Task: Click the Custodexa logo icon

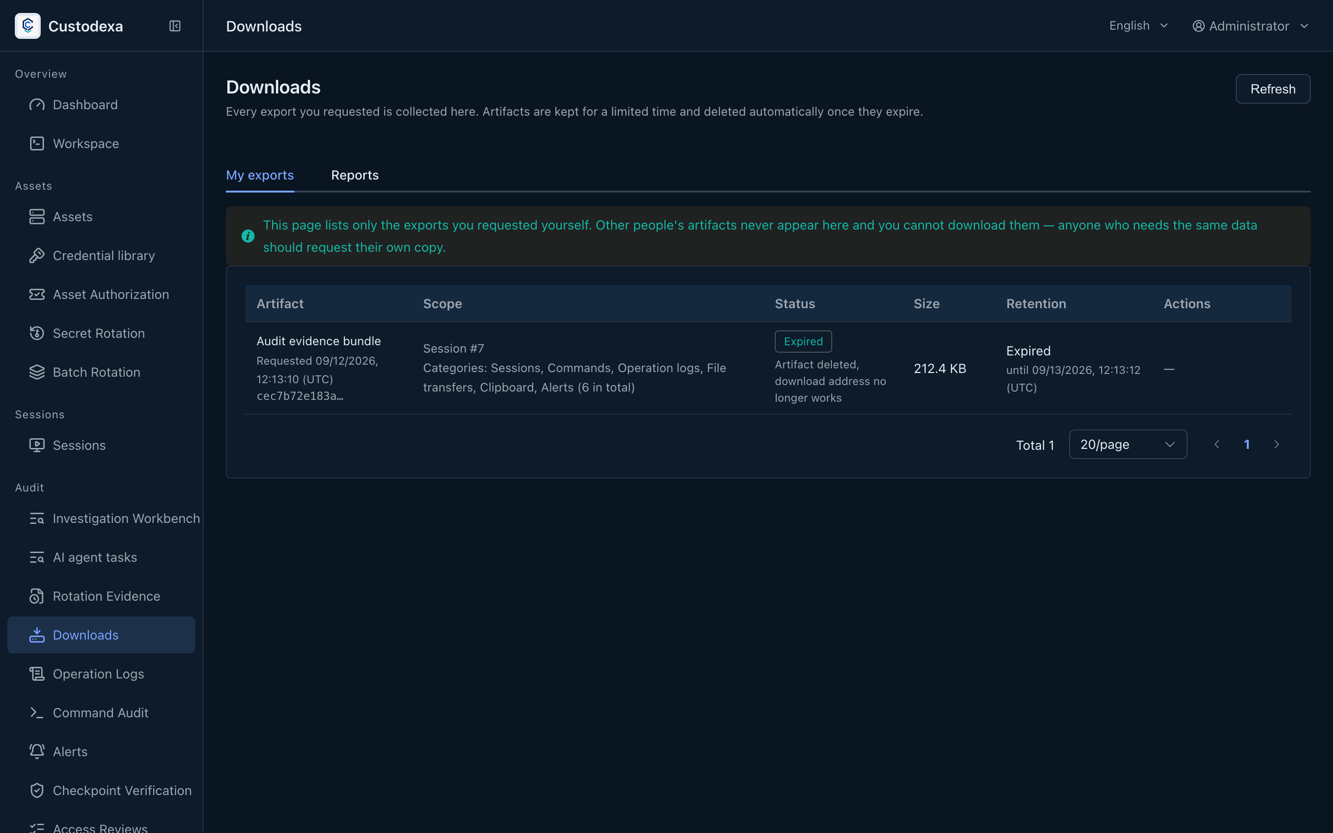Action: pos(28,26)
